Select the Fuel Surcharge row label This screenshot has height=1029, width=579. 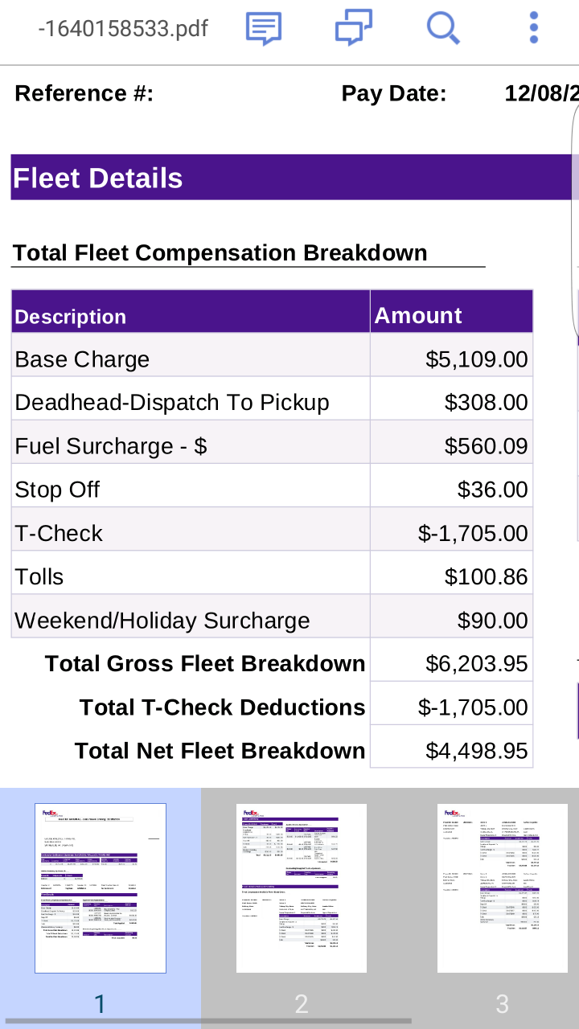[111, 446]
